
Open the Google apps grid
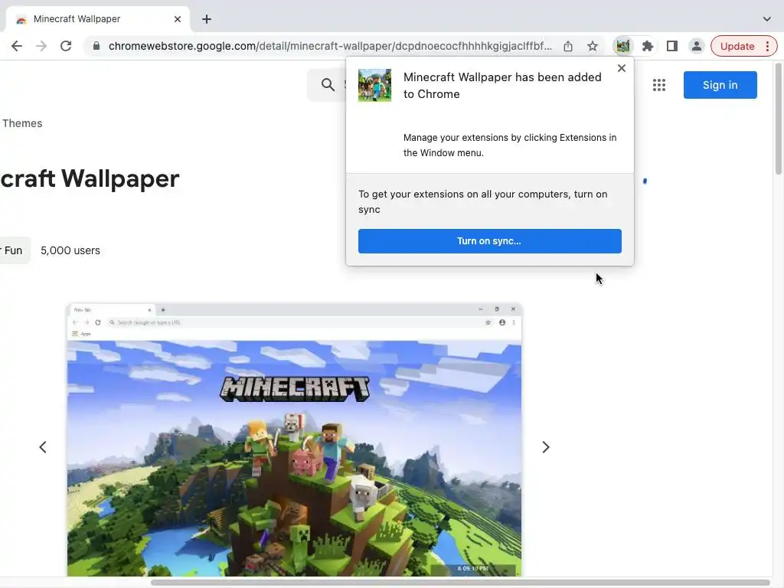[x=659, y=85]
